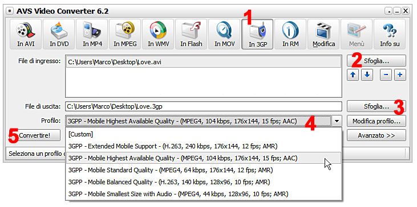Browse for input file with Sfoglia
Screen dimensions: 417x207
click(376, 61)
